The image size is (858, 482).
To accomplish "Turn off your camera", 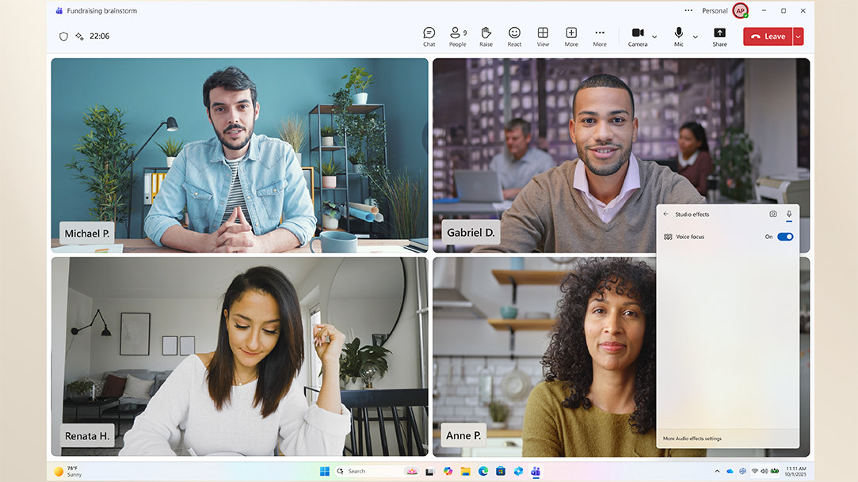I will pyautogui.click(x=636, y=33).
